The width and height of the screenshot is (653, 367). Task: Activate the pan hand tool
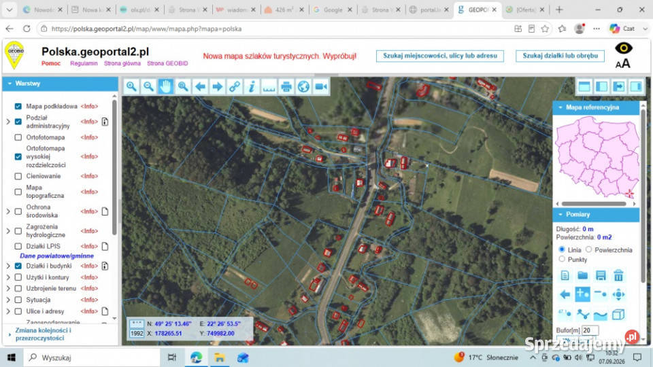click(x=165, y=86)
